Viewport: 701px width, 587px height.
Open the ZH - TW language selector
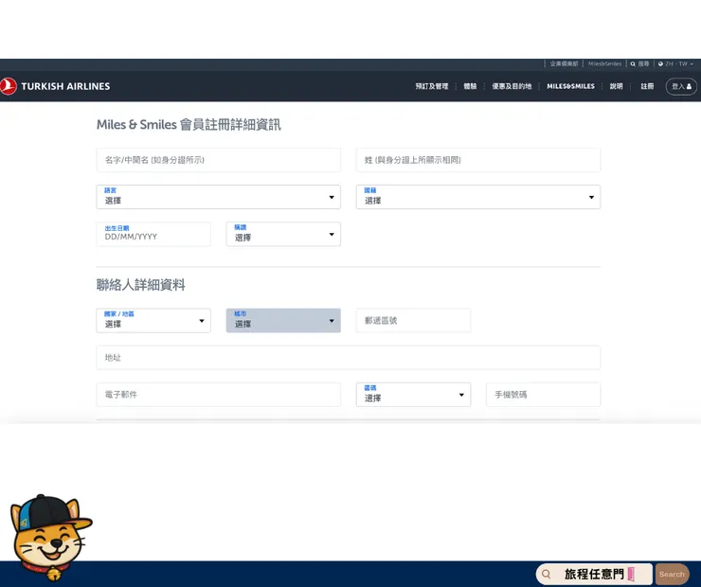coord(675,63)
